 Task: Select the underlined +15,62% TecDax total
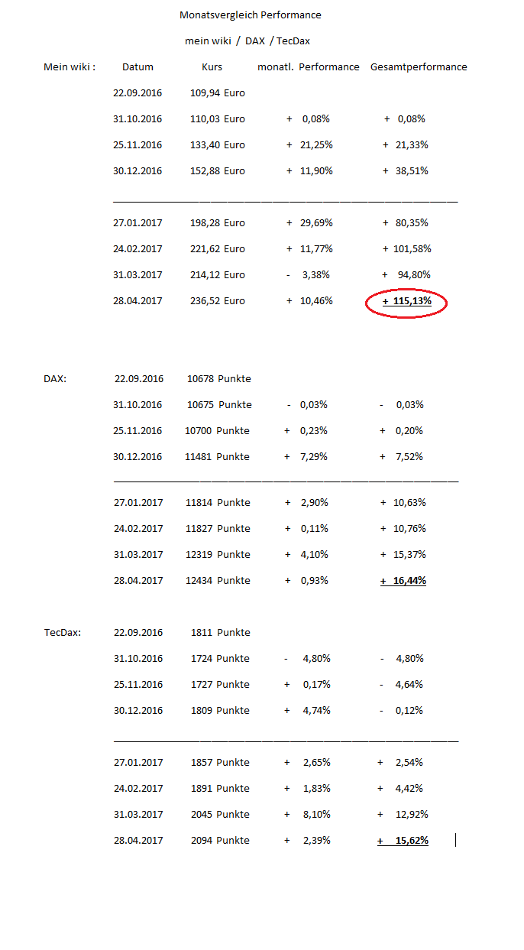[403, 841]
